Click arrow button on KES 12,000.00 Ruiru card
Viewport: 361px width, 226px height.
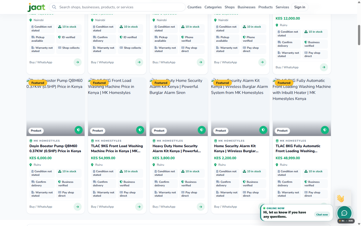point(324,67)
